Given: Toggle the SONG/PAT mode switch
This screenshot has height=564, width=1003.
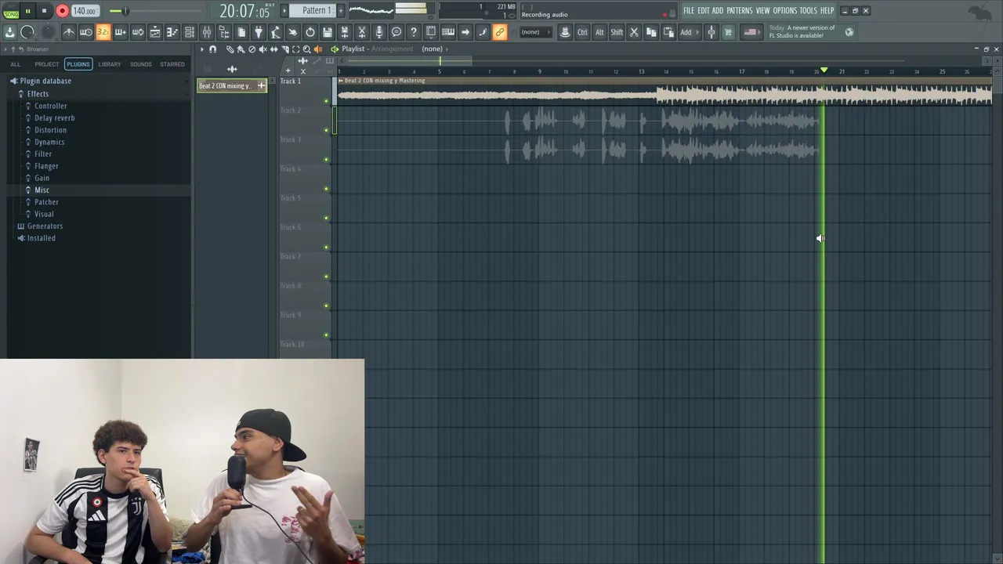Looking at the screenshot, I should (11, 11).
